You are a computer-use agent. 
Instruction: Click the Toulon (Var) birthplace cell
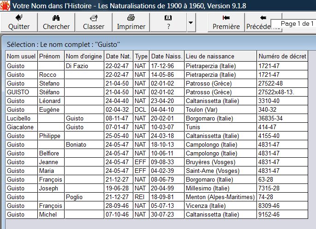click(x=221, y=110)
